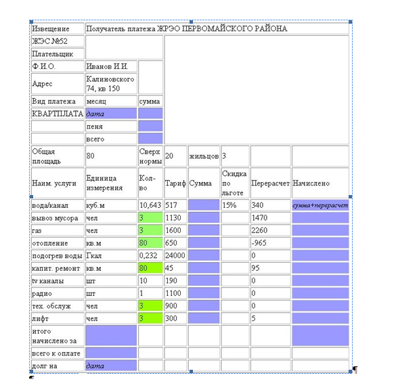Select the 'подогрев воды' row label

58,255
